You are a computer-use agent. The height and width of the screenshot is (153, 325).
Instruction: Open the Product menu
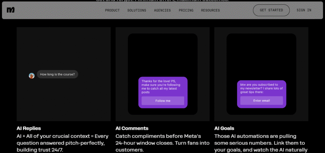[112, 10]
